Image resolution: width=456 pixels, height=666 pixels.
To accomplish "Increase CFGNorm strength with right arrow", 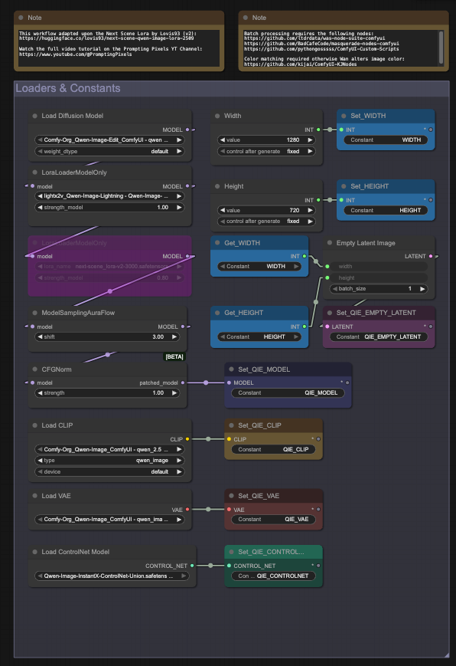I will pyautogui.click(x=174, y=393).
